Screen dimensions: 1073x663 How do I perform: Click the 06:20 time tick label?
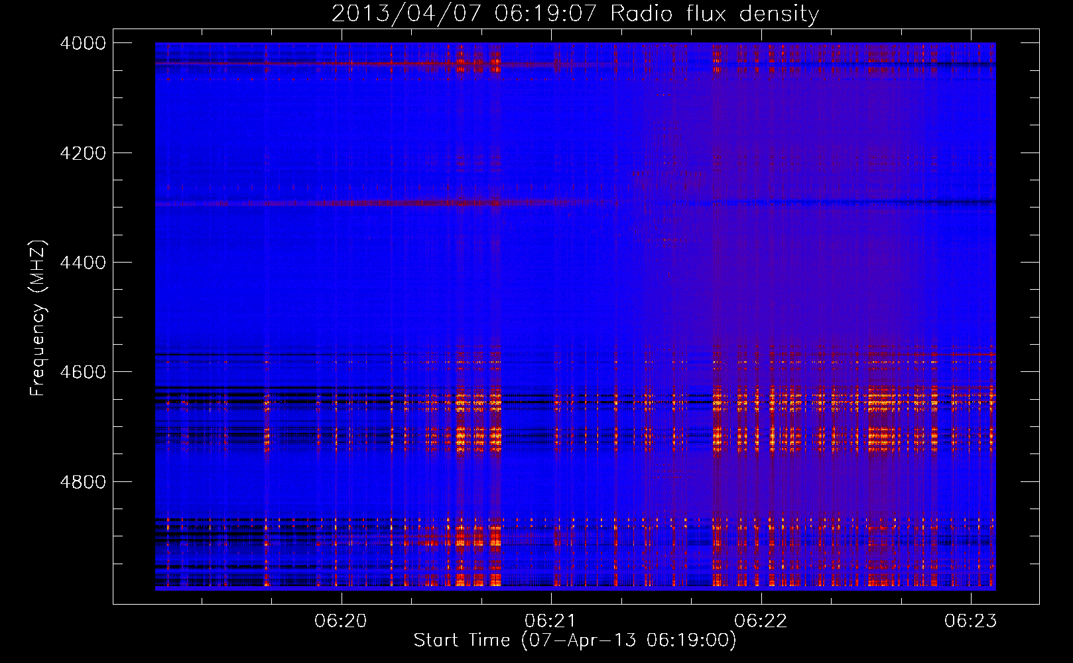pyautogui.click(x=341, y=621)
